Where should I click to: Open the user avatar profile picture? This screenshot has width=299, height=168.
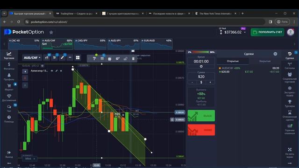coord(291,32)
